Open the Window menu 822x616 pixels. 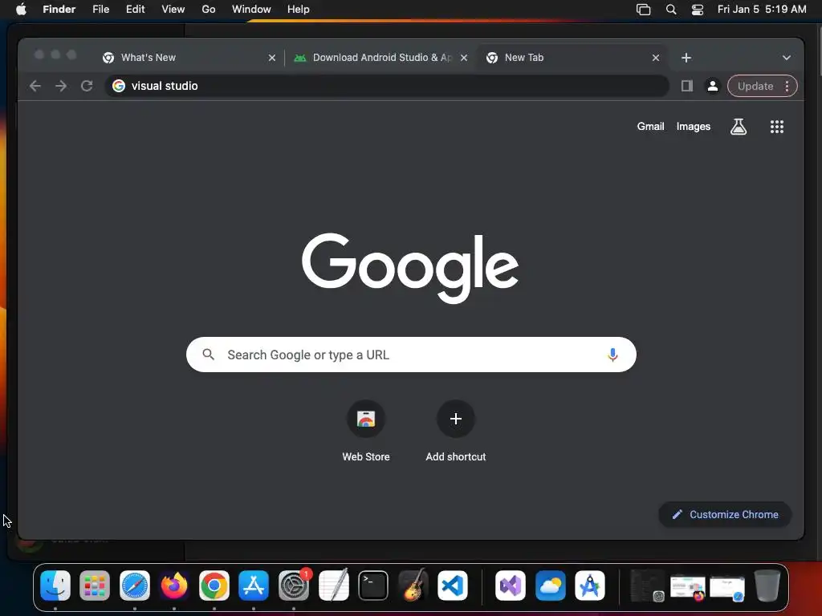click(251, 9)
